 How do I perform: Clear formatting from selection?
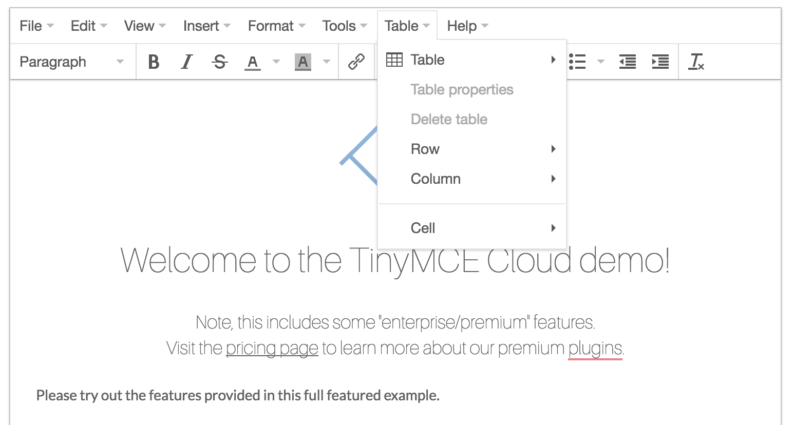696,62
